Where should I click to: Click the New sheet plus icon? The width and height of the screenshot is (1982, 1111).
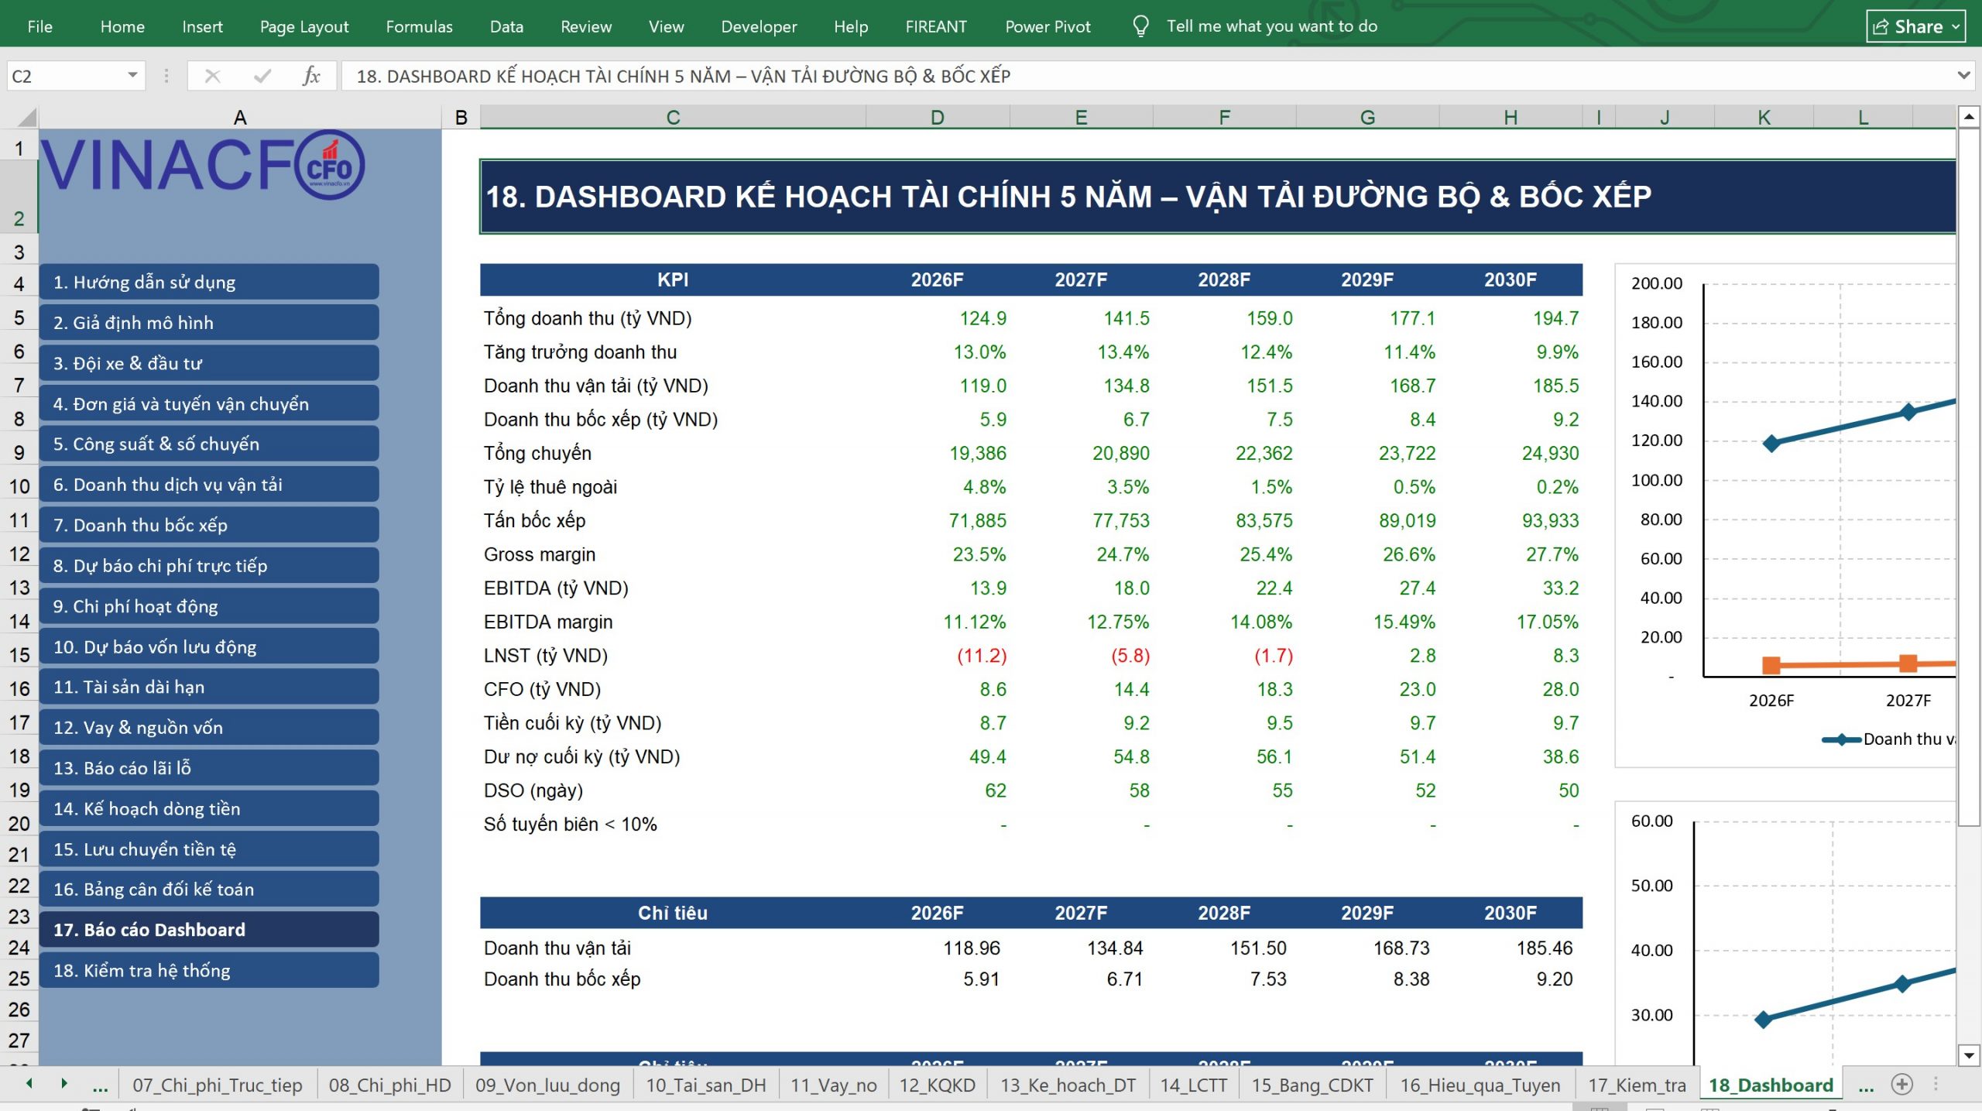coord(1901,1085)
